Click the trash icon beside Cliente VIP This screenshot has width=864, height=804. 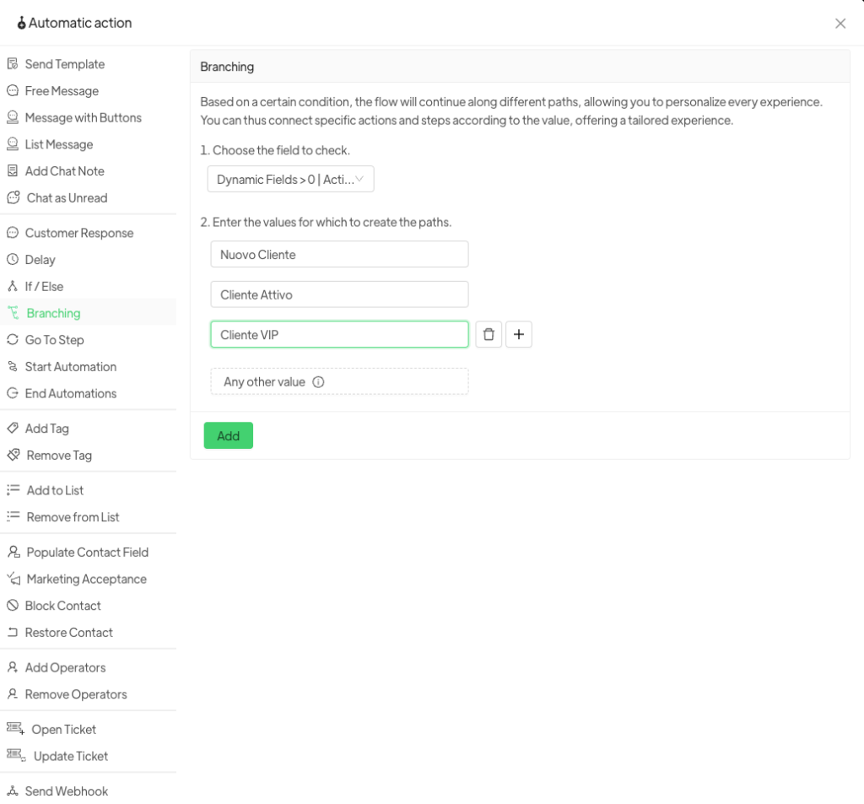click(x=489, y=335)
